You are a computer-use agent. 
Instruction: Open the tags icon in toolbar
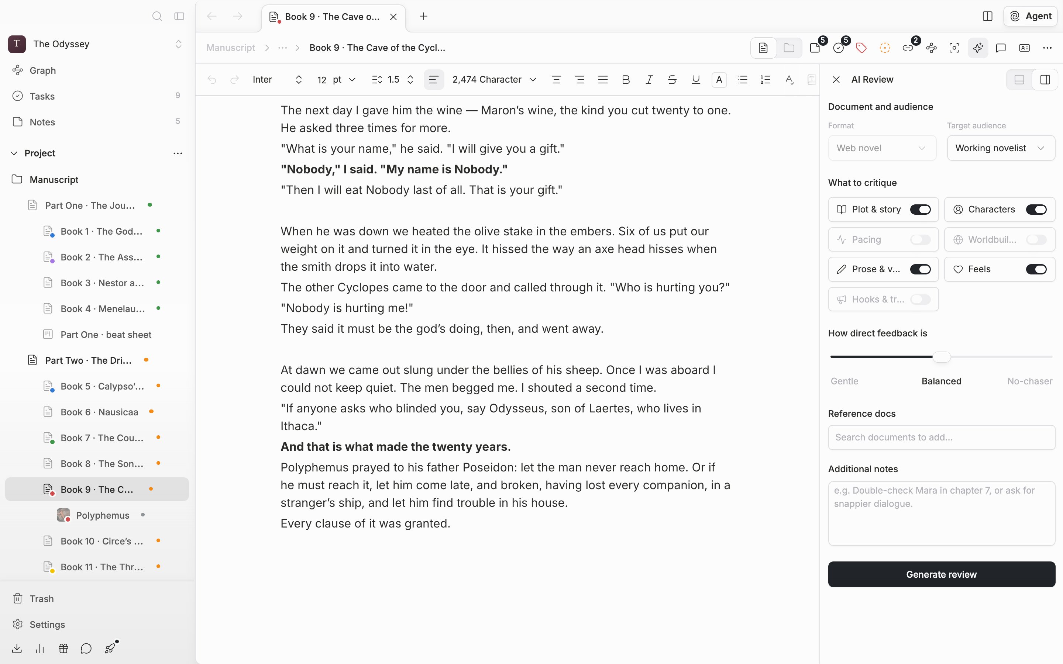(861, 48)
